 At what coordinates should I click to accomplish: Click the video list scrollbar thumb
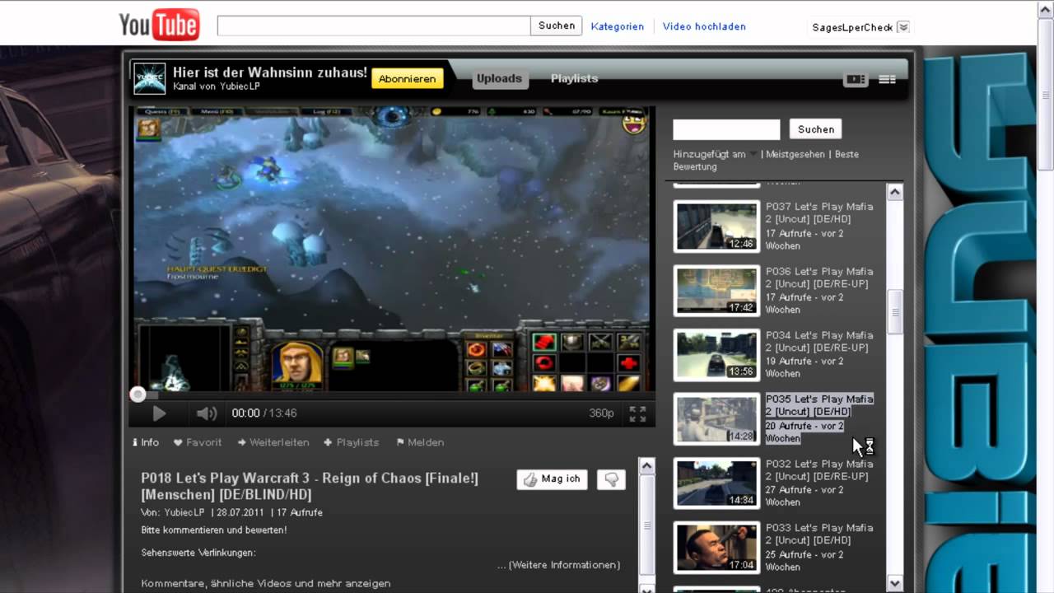[x=895, y=311]
